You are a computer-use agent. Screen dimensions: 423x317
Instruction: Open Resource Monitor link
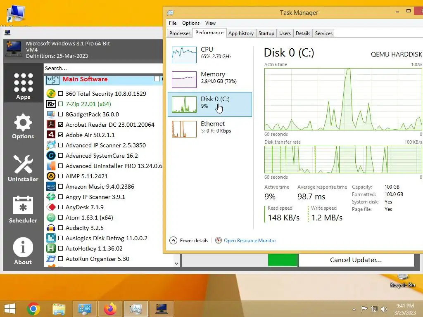coord(250,241)
